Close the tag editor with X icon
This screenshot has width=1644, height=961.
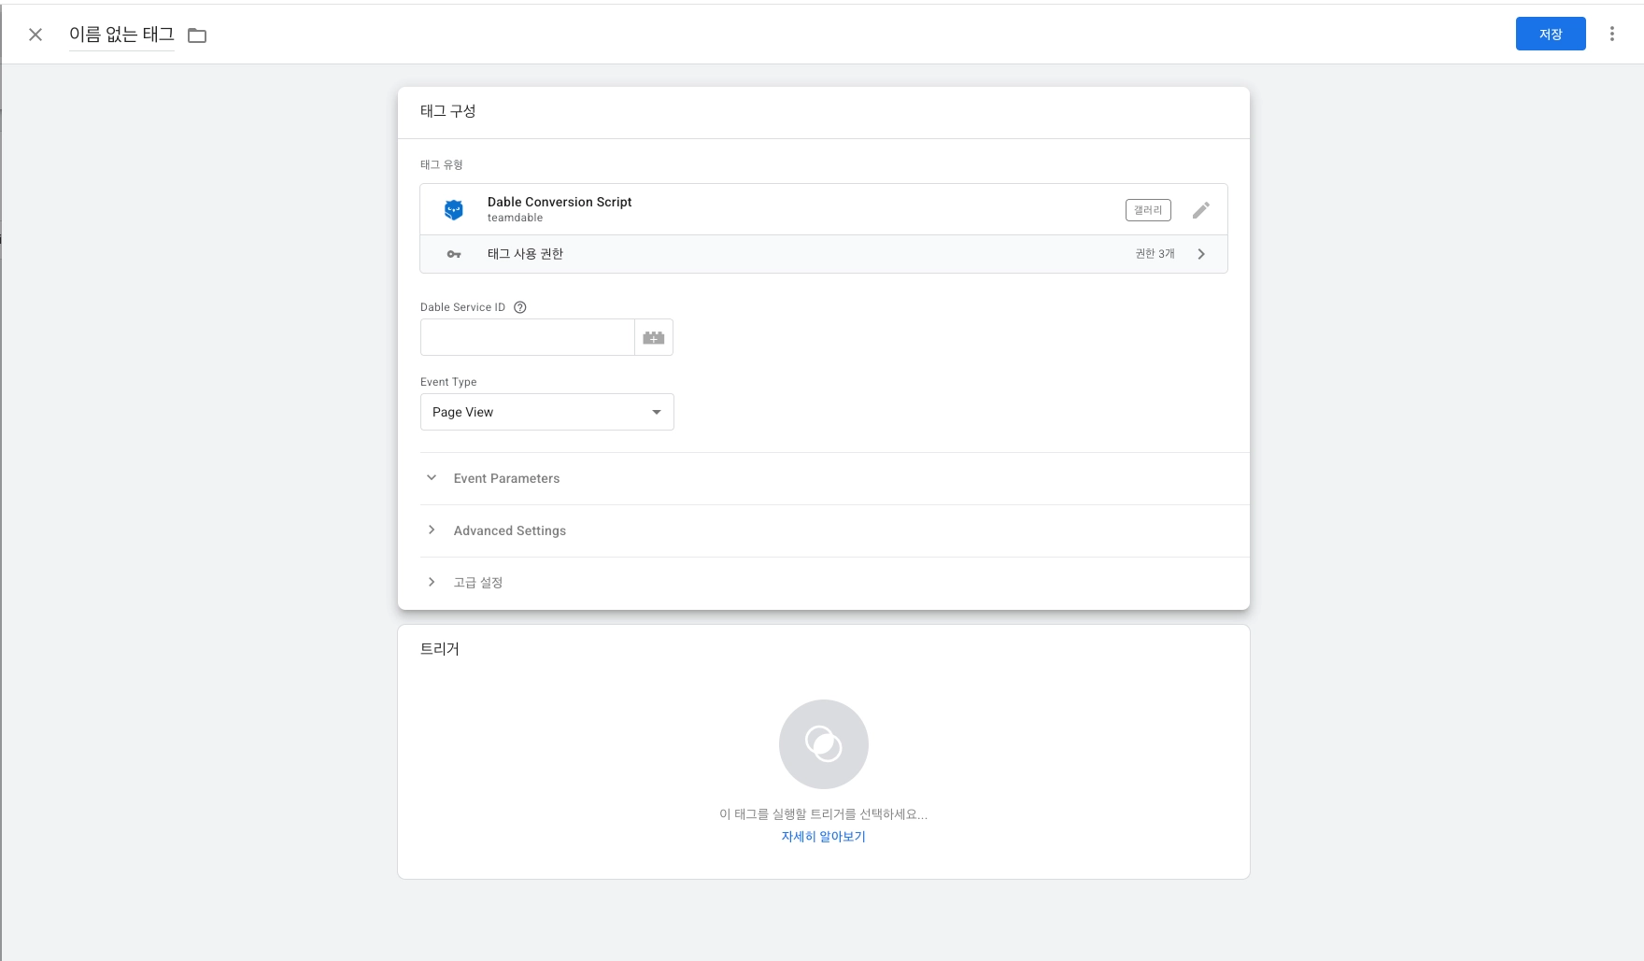click(x=35, y=35)
